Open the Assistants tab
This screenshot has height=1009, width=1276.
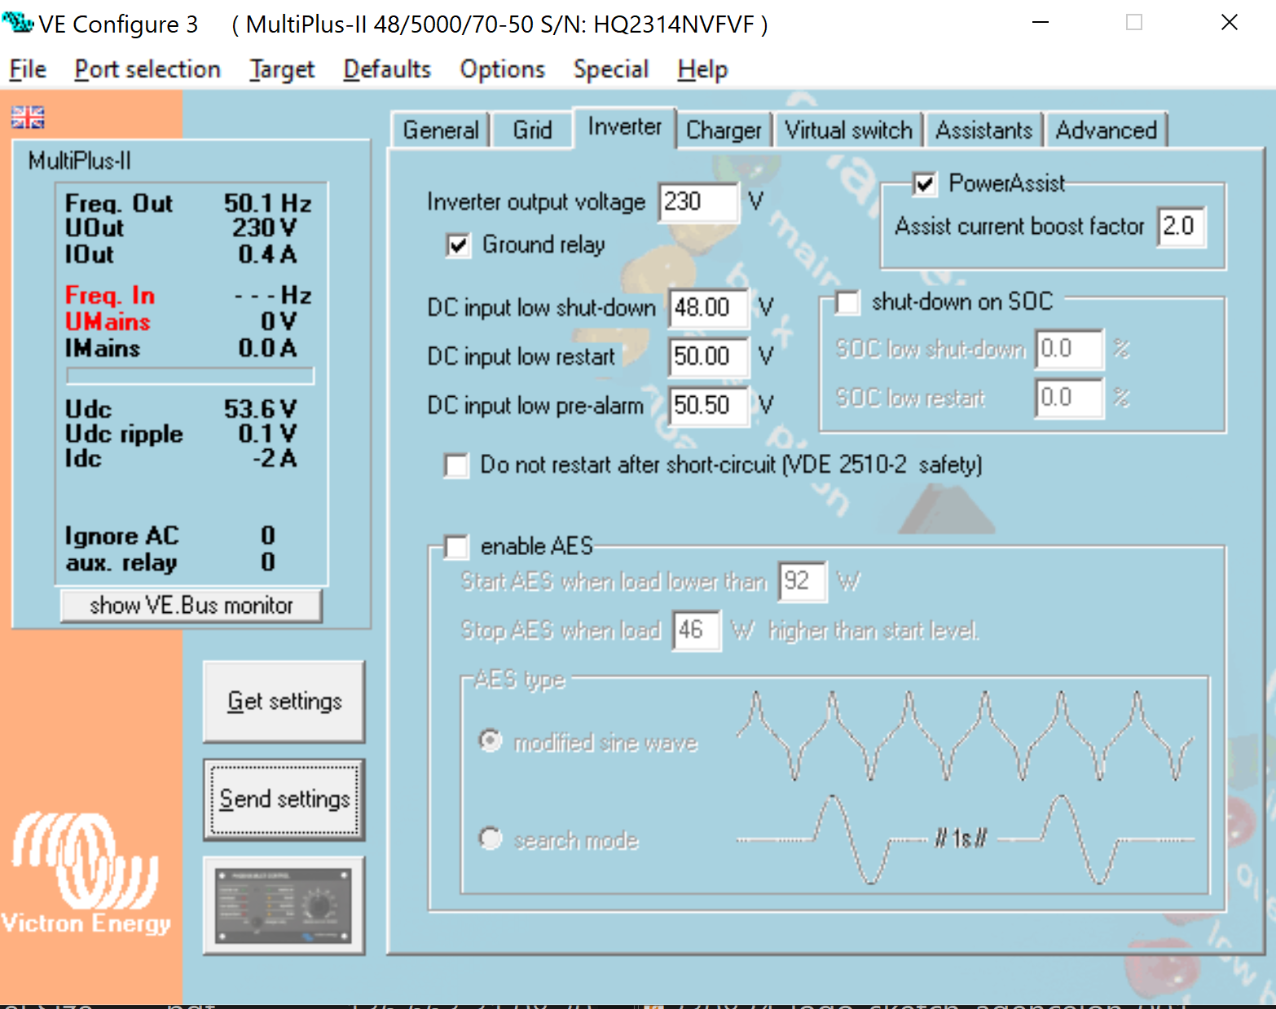(983, 130)
